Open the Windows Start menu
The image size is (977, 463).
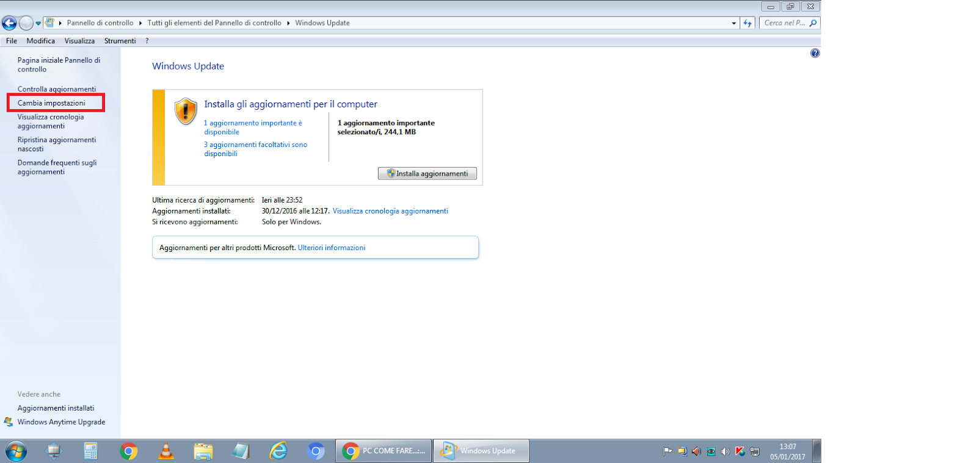[16, 451]
